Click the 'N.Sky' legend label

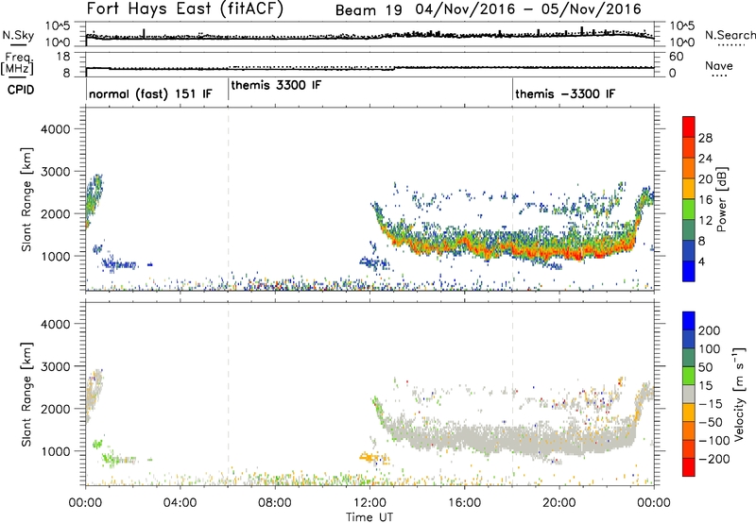coord(18,35)
